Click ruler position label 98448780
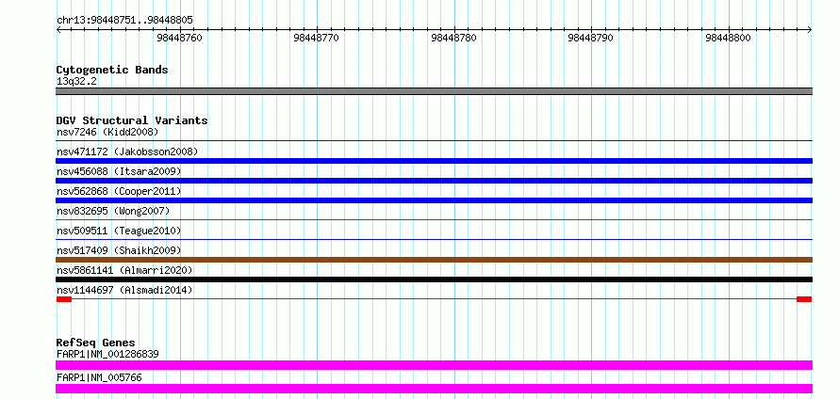 454,38
